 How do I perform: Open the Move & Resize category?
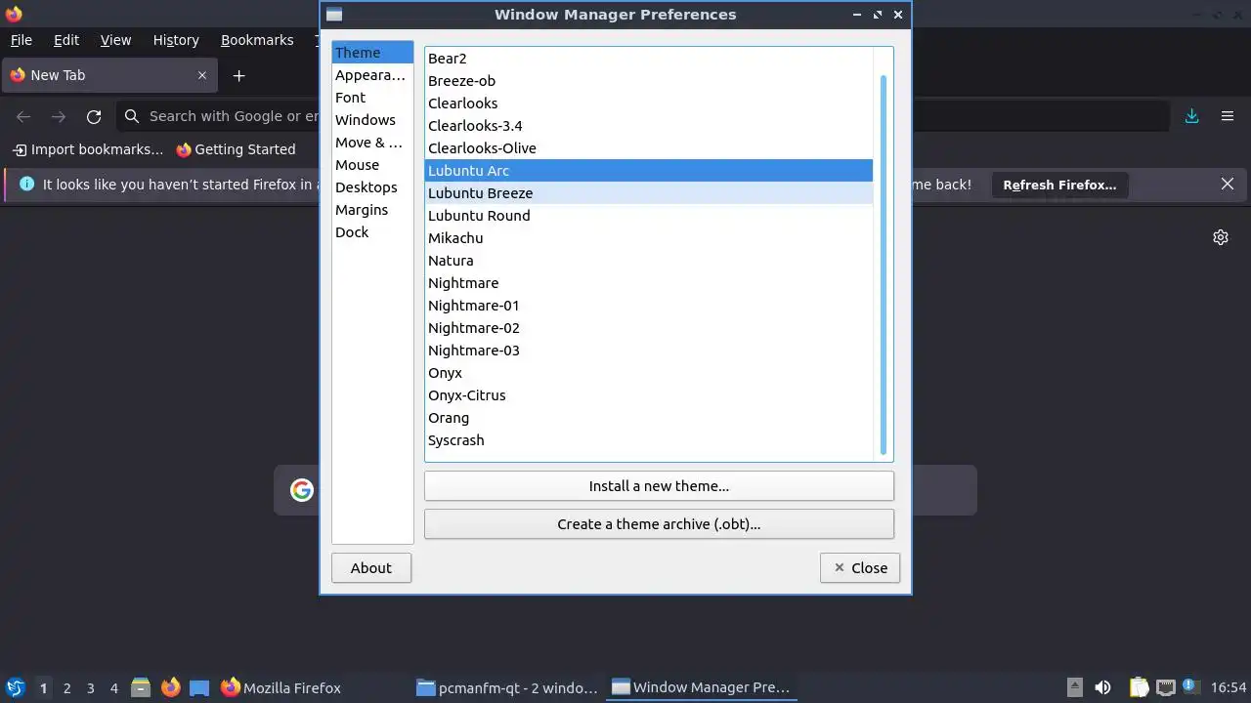click(x=372, y=143)
